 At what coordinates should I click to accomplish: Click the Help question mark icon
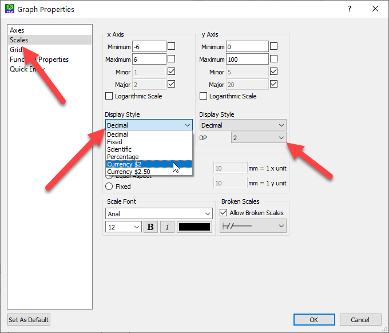pos(349,9)
